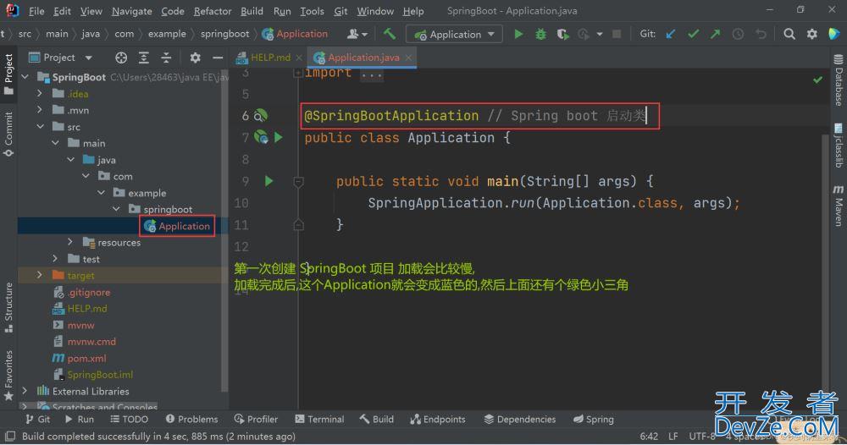Viewport: 847px width, 445px height.
Task: Click the Build Project hammer icon
Action: 389,34
